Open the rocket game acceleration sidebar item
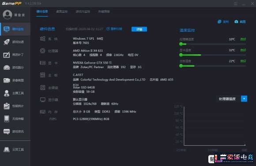 click(x=15, y=42)
